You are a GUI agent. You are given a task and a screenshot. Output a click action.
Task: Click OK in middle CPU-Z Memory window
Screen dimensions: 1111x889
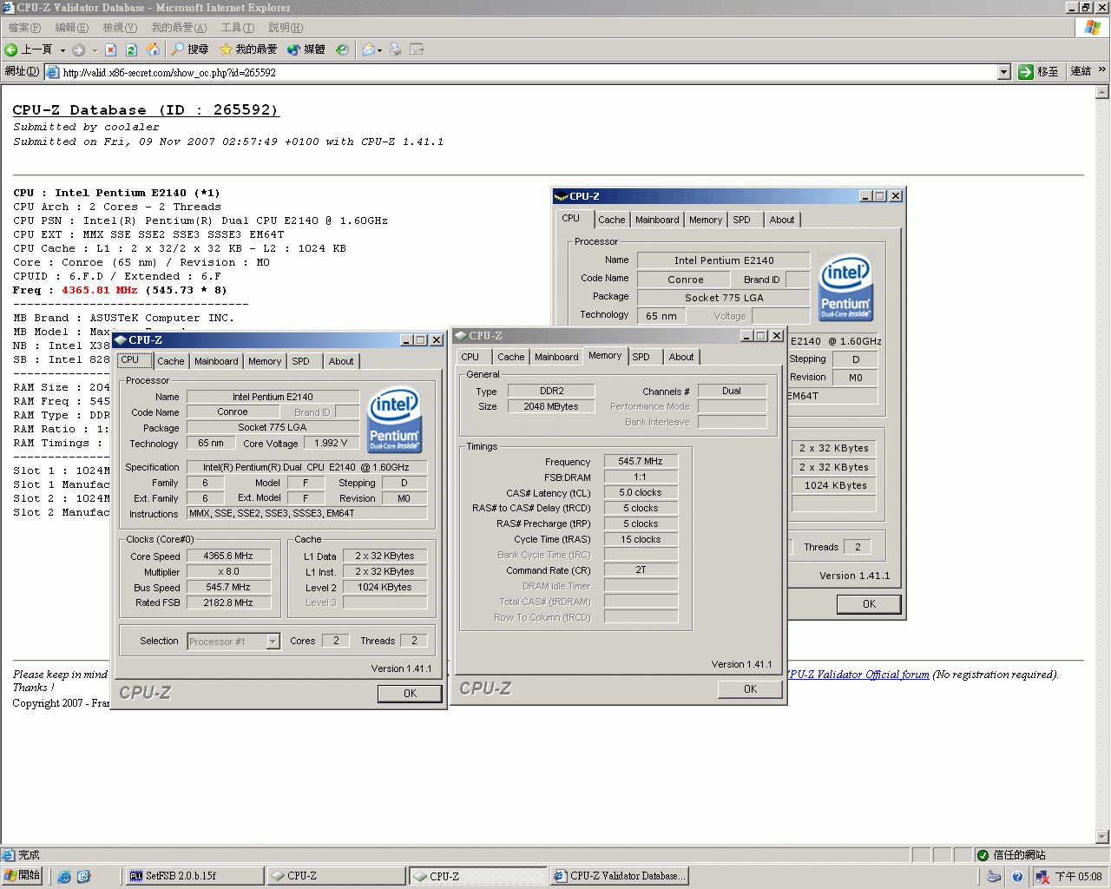(750, 689)
